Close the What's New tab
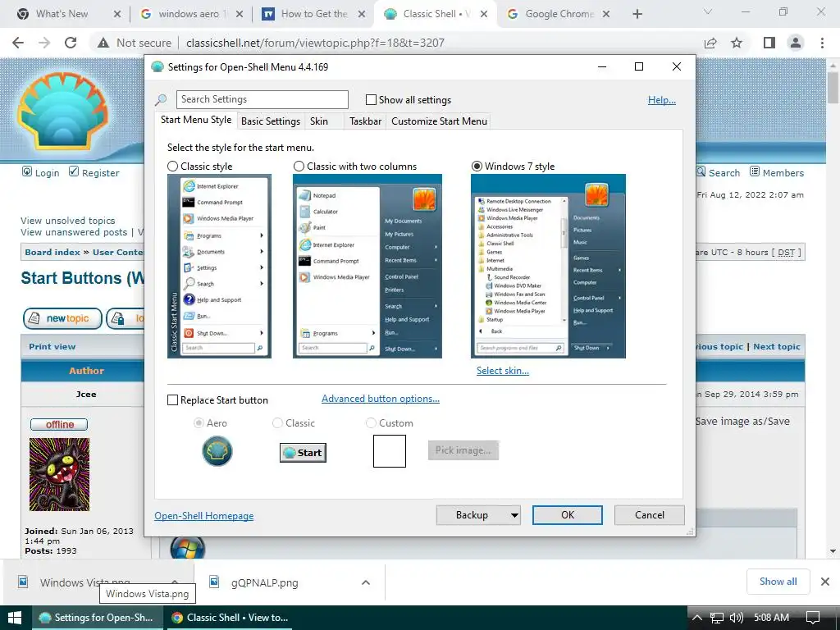 tap(117, 14)
